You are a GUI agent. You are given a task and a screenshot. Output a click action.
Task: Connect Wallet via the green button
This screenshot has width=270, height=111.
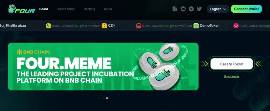click(x=247, y=9)
